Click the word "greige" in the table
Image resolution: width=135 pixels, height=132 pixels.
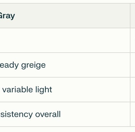point(33,66)
